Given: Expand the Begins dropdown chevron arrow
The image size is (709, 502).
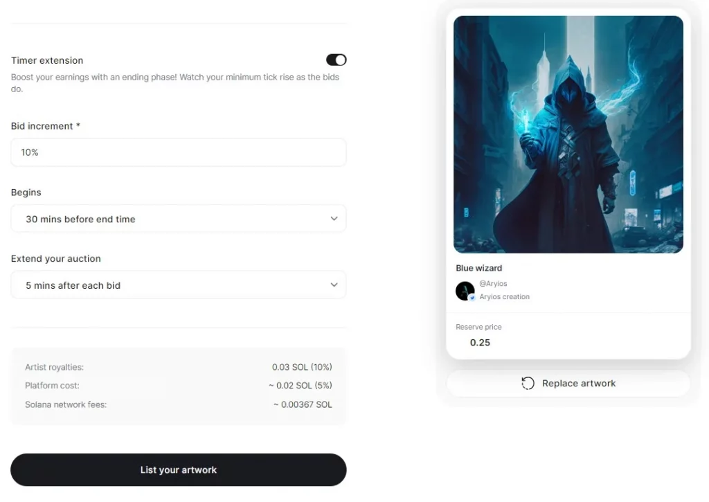Looking at the screenshot, I should click(334, 219).
